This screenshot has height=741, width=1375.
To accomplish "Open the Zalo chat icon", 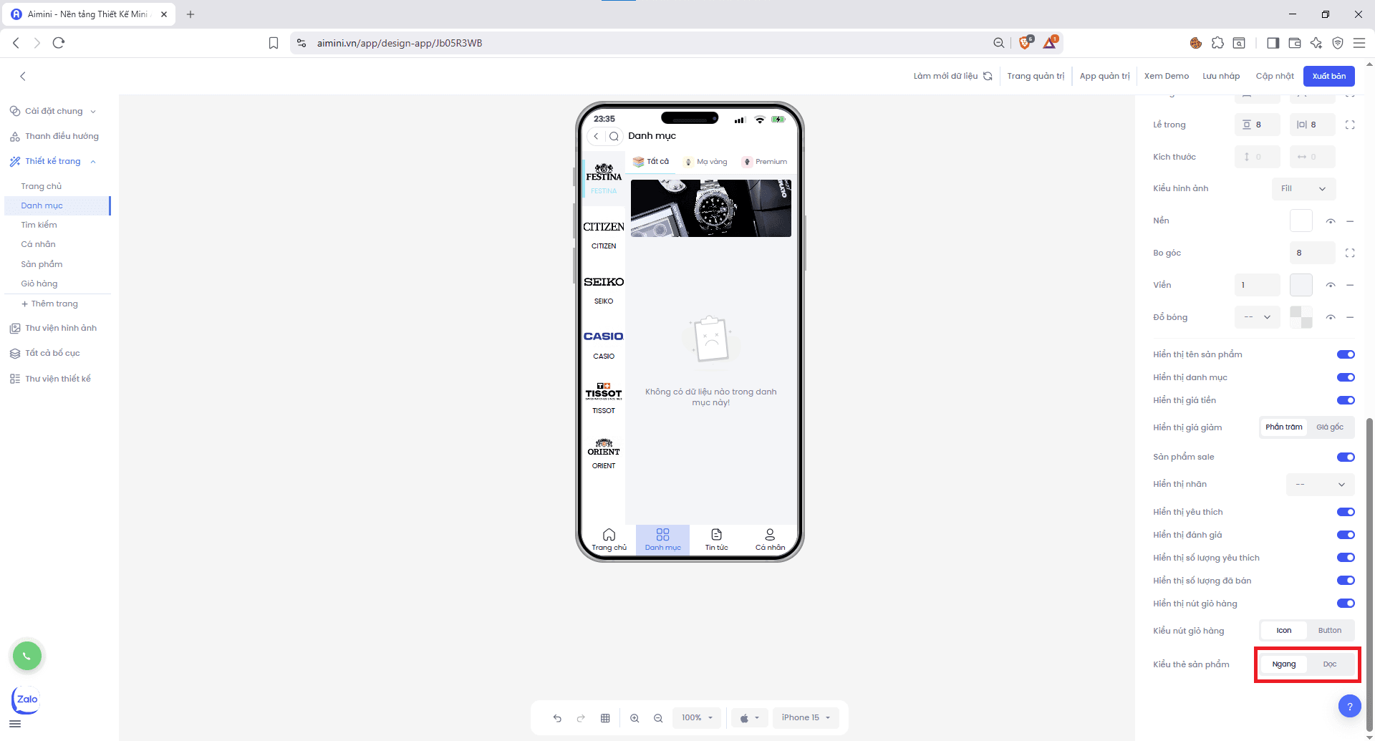I will [26, 699].
